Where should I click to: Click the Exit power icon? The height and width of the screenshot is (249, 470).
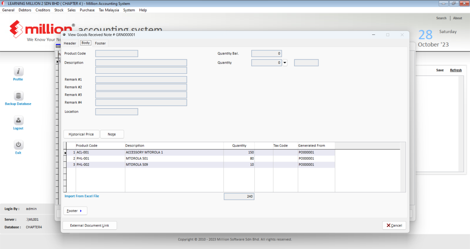(18, 145)
